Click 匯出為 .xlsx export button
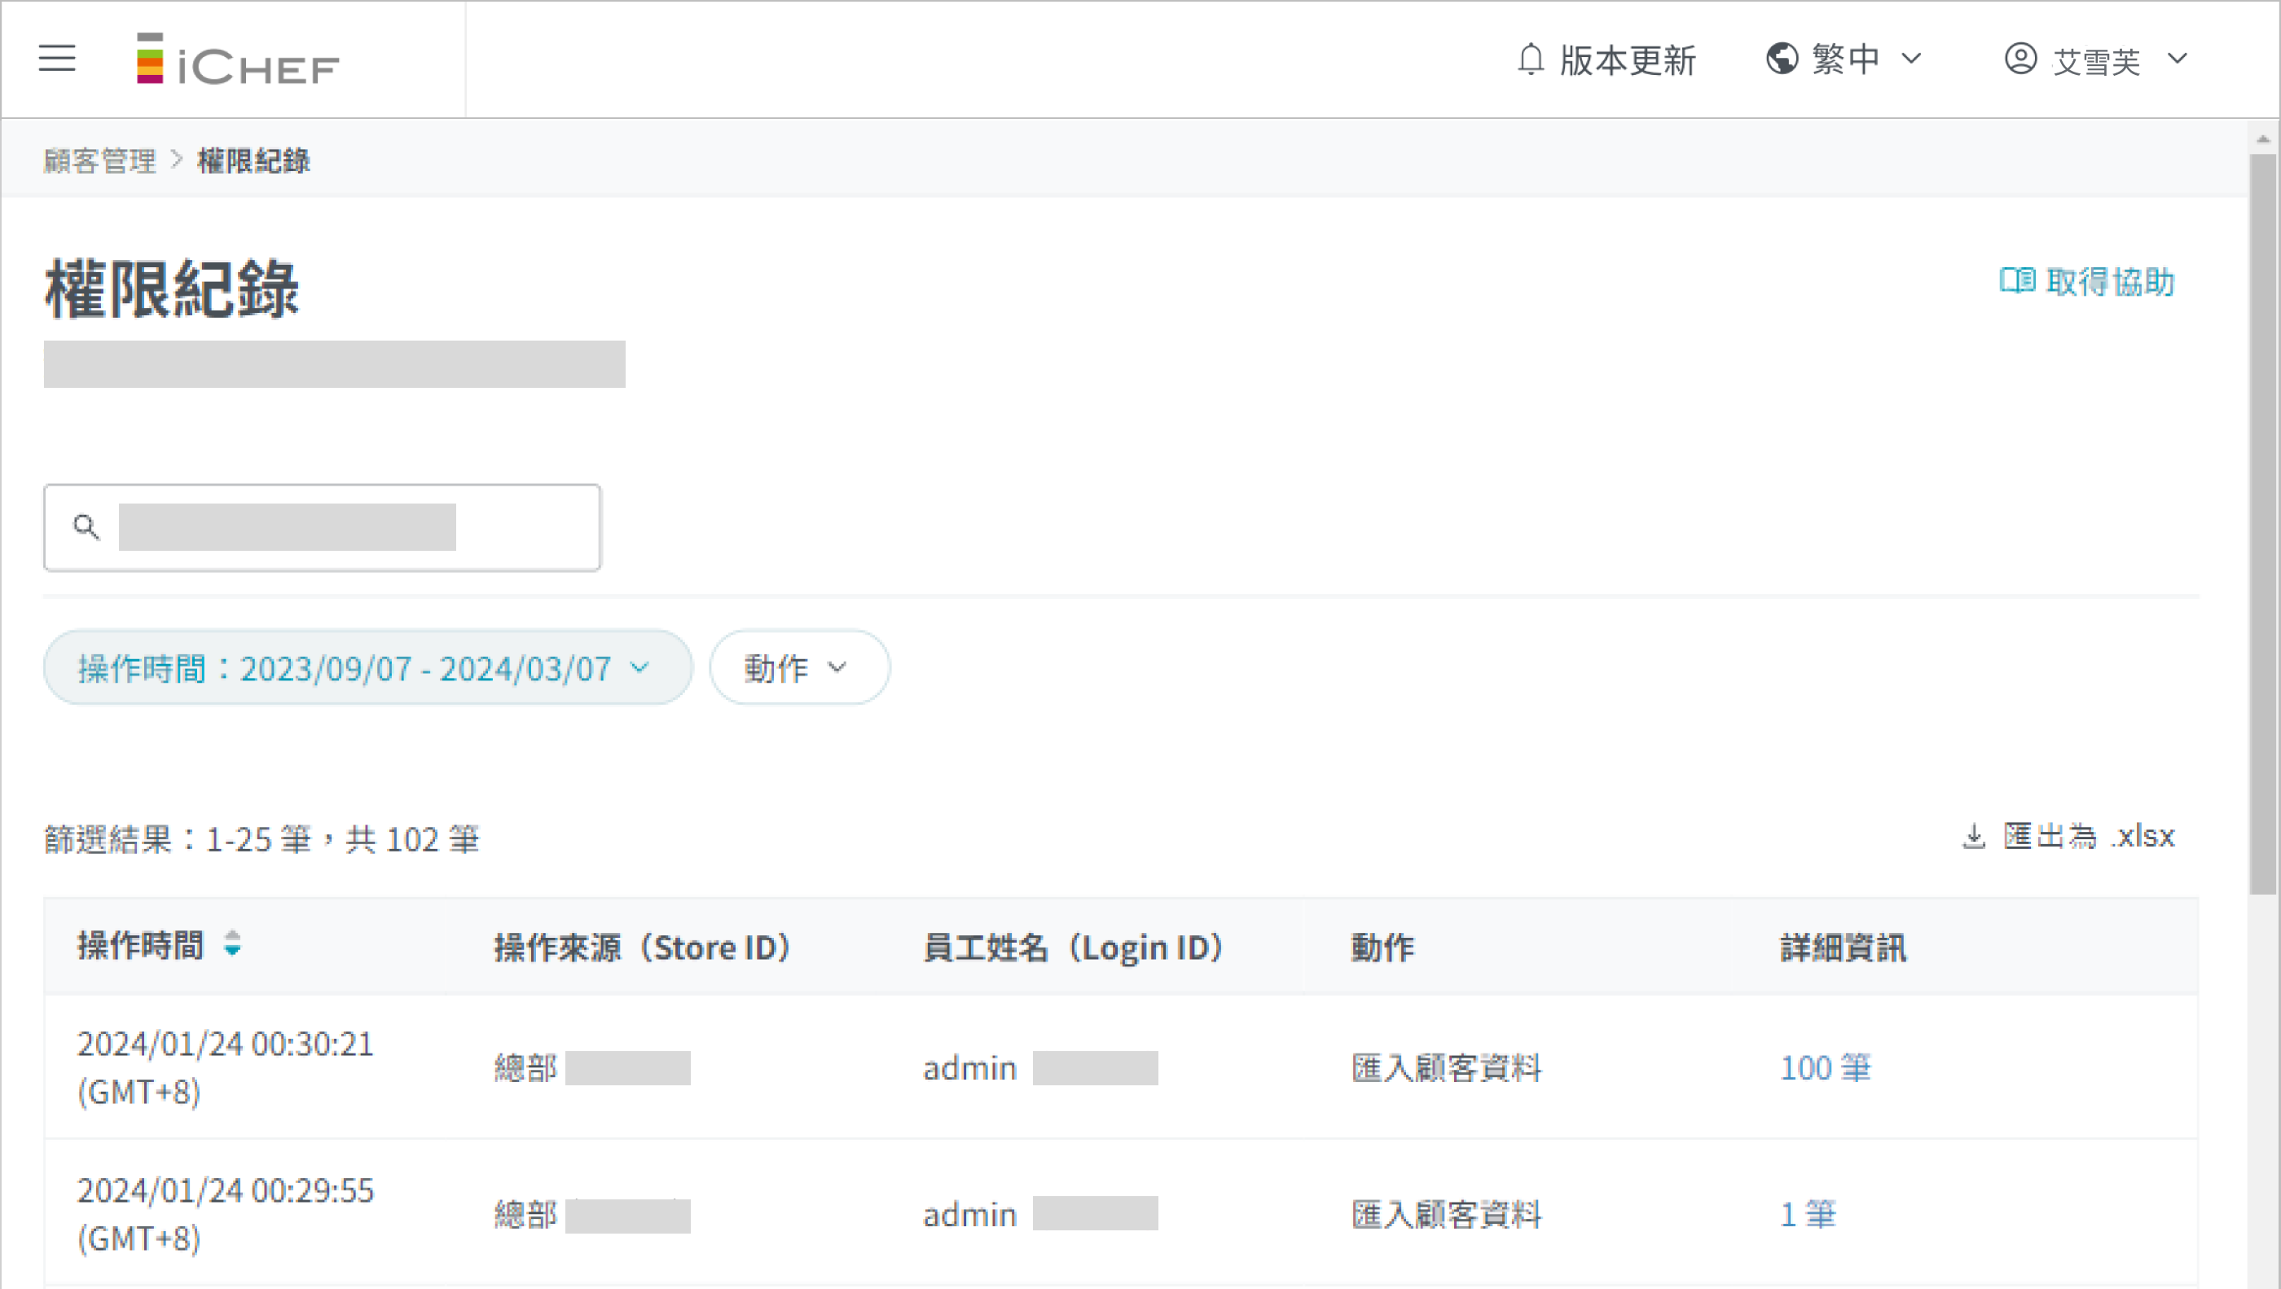 (x=2089, y=836)
